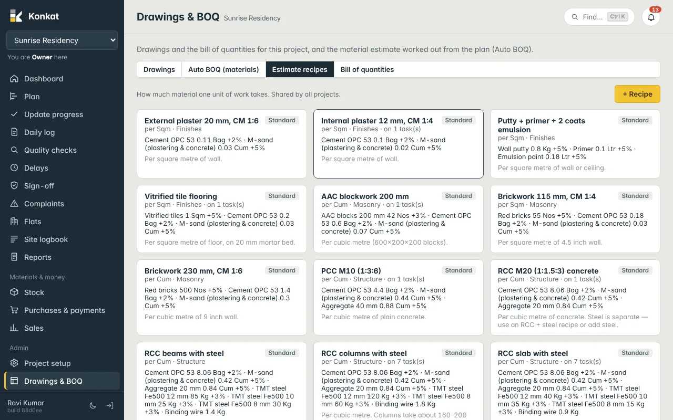673x420 pixels.
Task: Open the PCC M10 (1:3:6) recipe
Action: (x=399, y=297)
